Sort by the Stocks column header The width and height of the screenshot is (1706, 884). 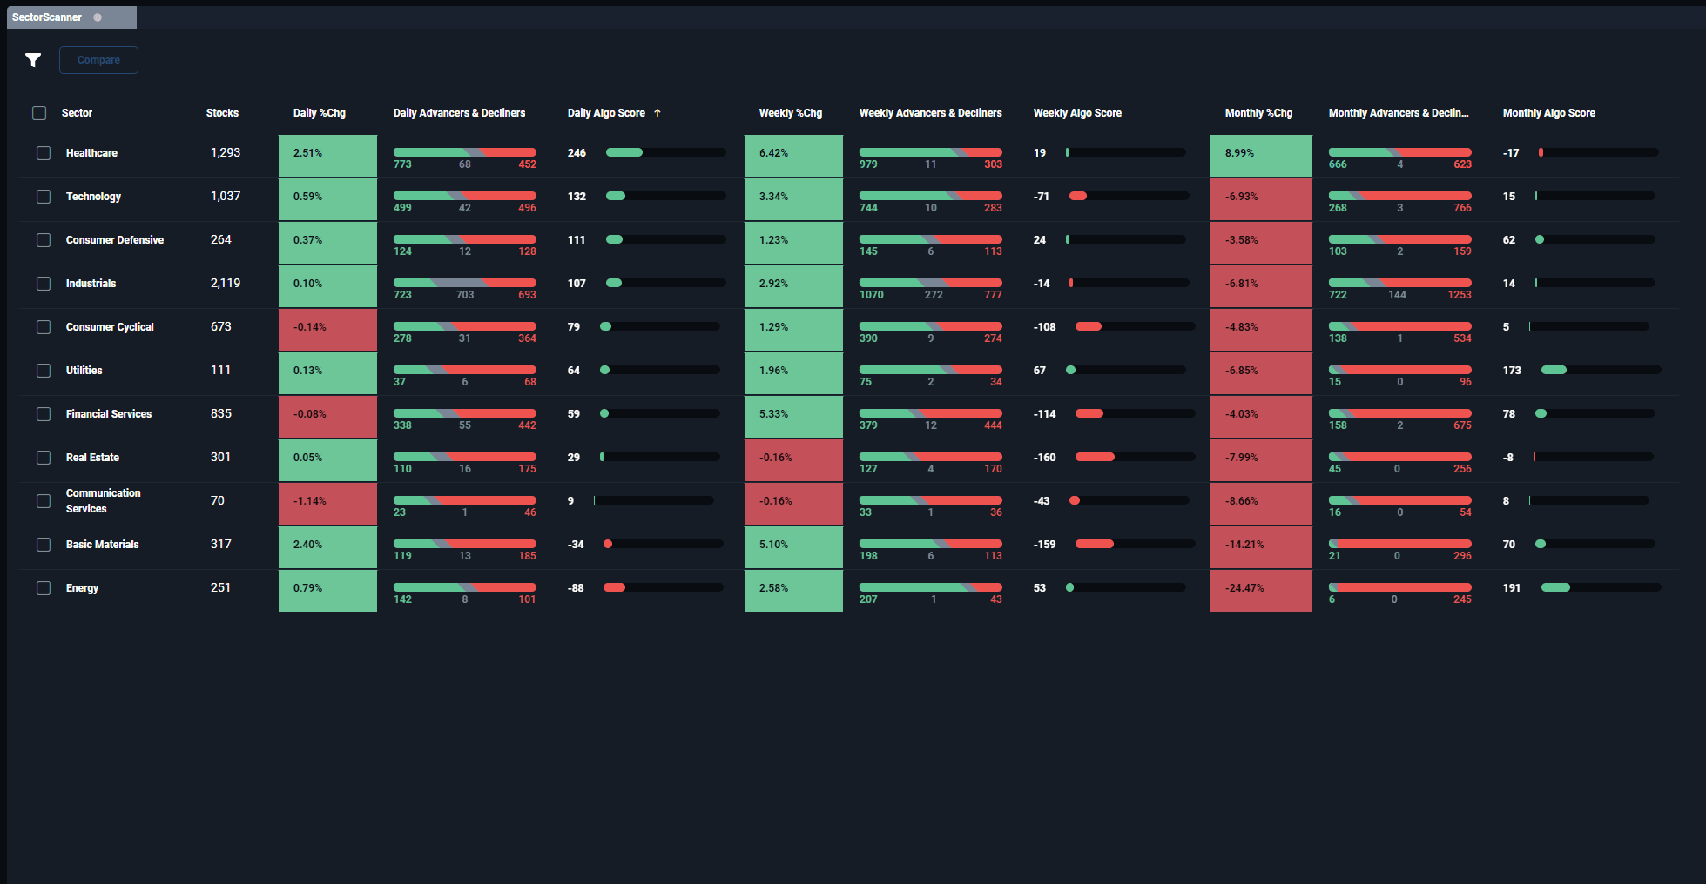click(222, 113)
